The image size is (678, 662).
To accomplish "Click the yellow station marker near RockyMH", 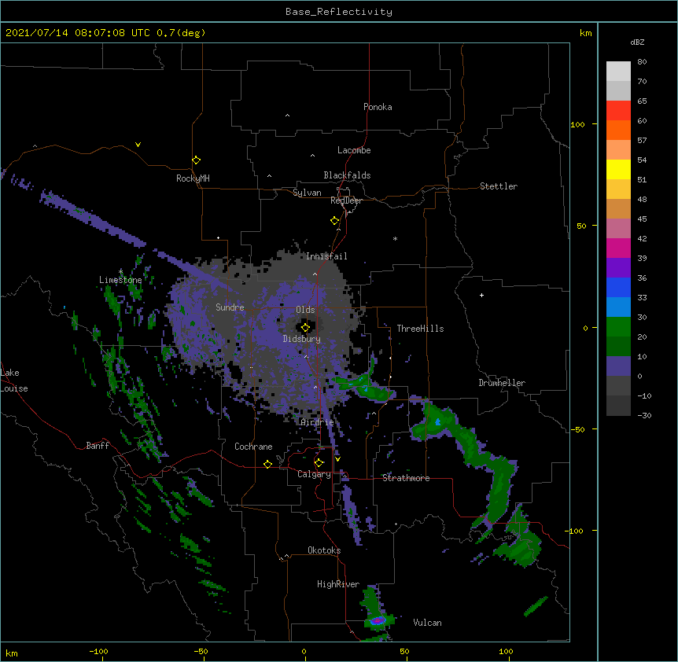I will tap(196, 160).
